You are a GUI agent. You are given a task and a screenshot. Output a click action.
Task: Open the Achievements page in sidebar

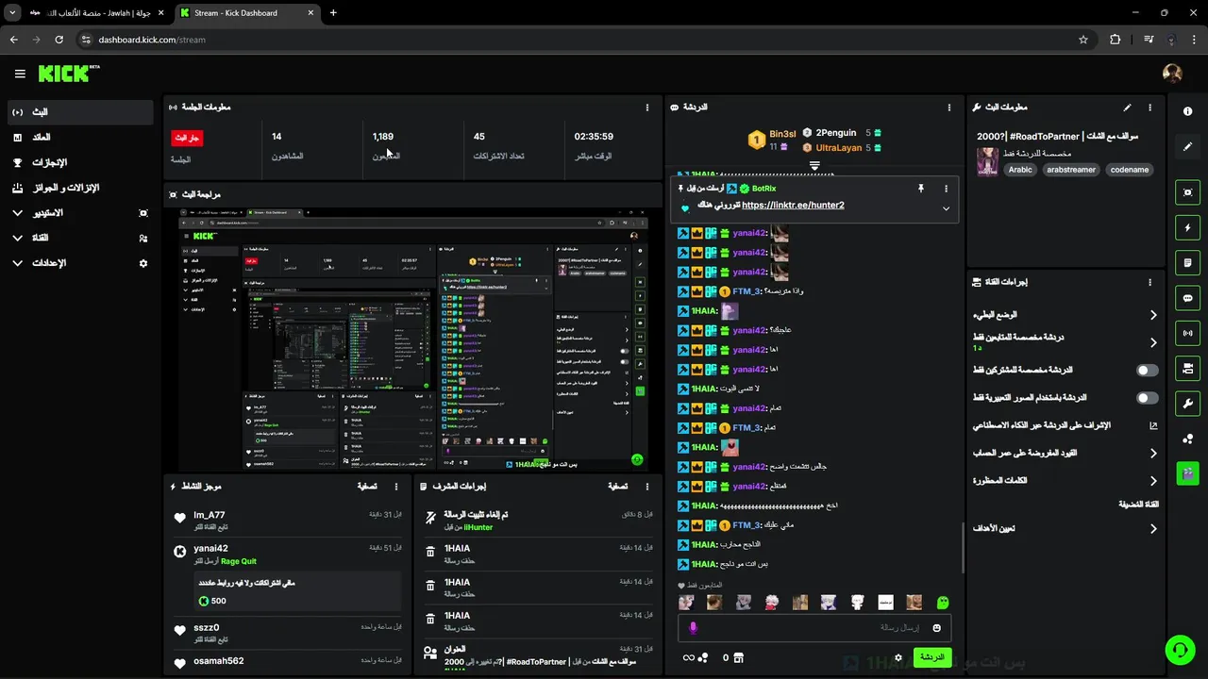(79, 162)
